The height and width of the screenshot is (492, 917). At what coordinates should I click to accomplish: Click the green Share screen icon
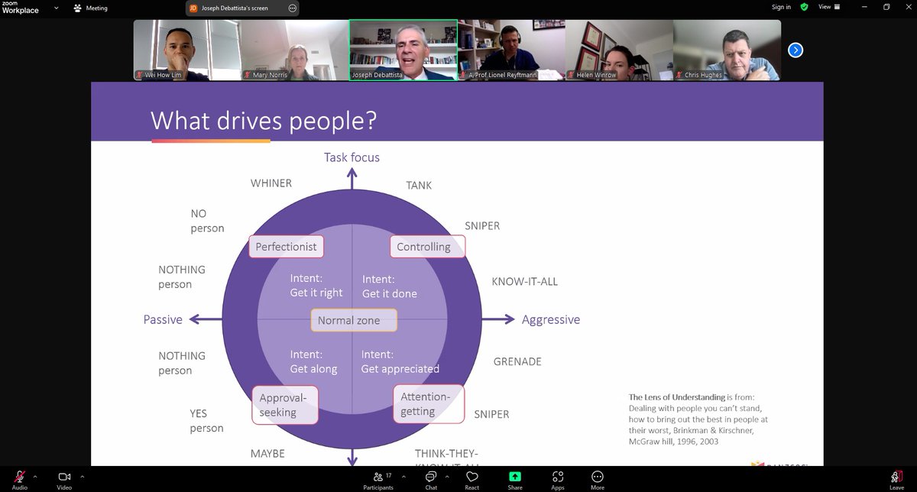515,476
